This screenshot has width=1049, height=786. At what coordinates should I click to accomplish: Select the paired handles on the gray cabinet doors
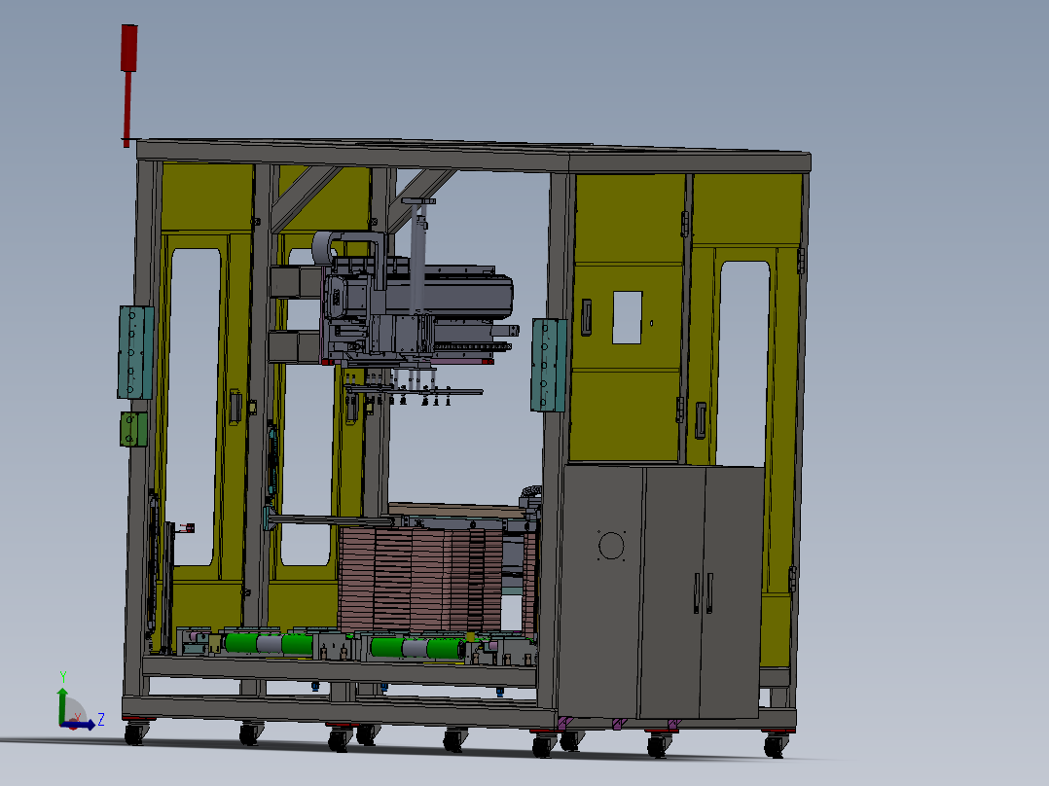point(703,592)
